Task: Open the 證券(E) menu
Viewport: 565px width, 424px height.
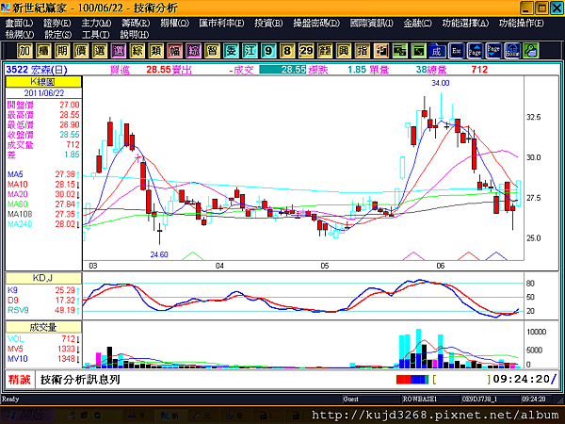Action: (x=56, y=23)
